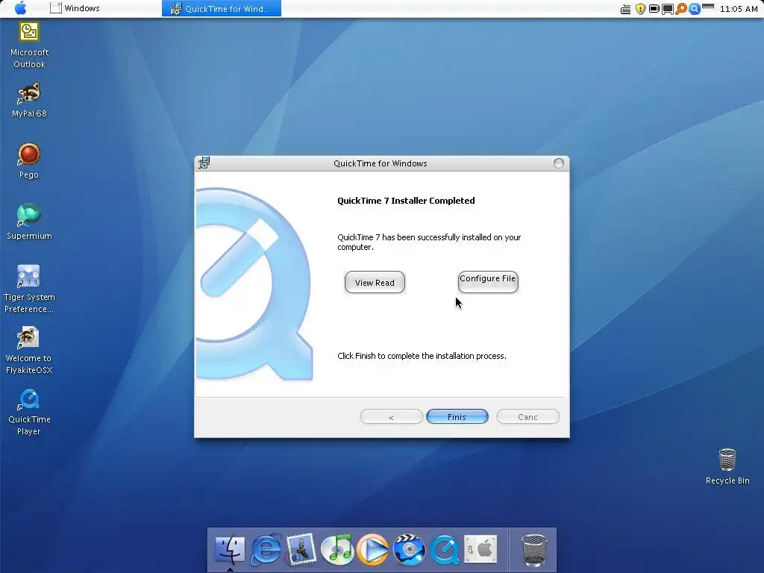Launch Internet Explorer from the dock
764x573 pixels.
(266, 550)
